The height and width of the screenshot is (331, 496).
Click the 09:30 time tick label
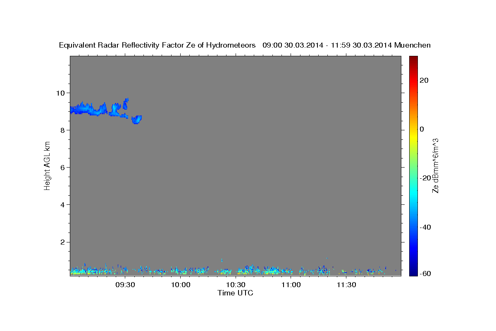tap(125, 285)
